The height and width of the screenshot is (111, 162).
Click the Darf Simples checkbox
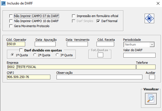(74, 21)
